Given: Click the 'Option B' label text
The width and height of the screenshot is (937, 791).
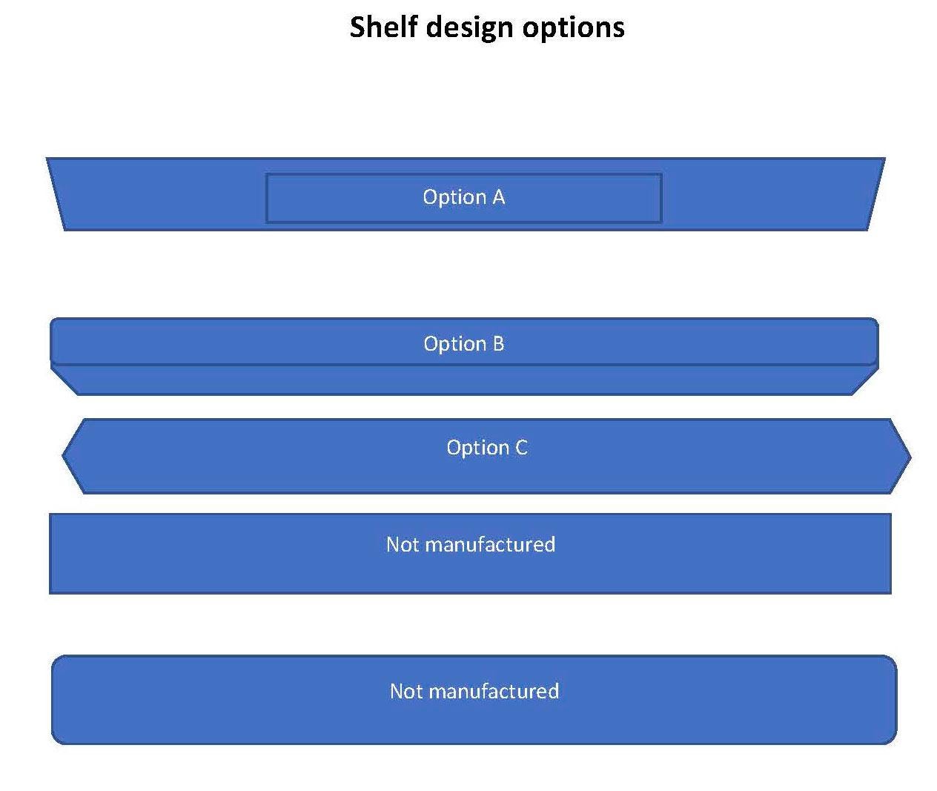Looking at the screenshot, I should click(463, 344).
